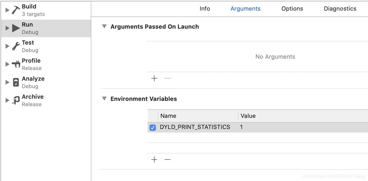The image size is (368, 181).
Task: Add a new launch argument
Action: [x=154, y=78]
